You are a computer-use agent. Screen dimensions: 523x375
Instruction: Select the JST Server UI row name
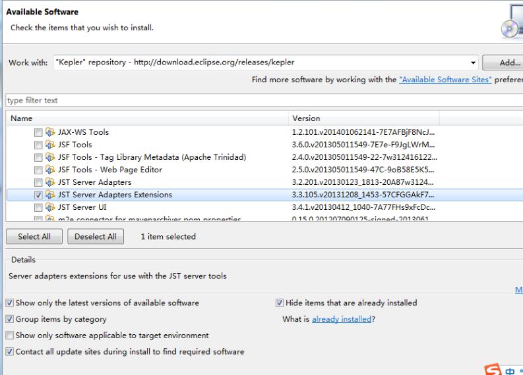pyautogui.click(x=82, y=207)
